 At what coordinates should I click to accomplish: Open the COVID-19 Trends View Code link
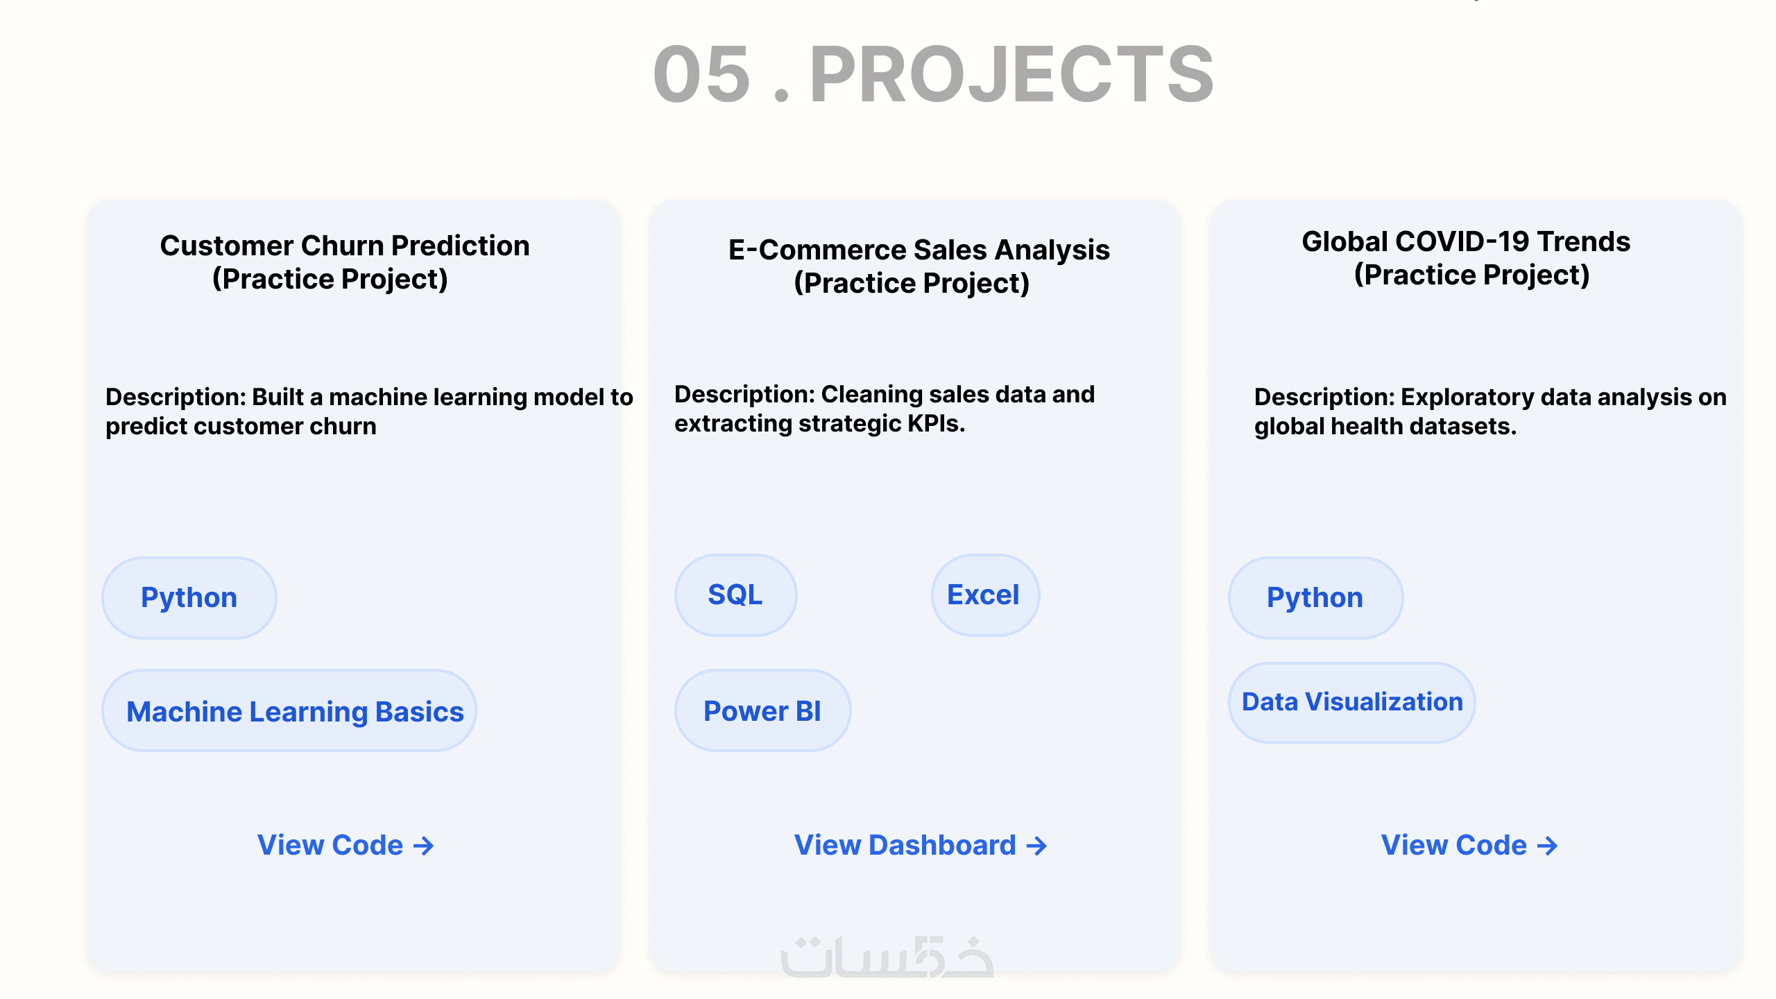[x=1469, y=845]
